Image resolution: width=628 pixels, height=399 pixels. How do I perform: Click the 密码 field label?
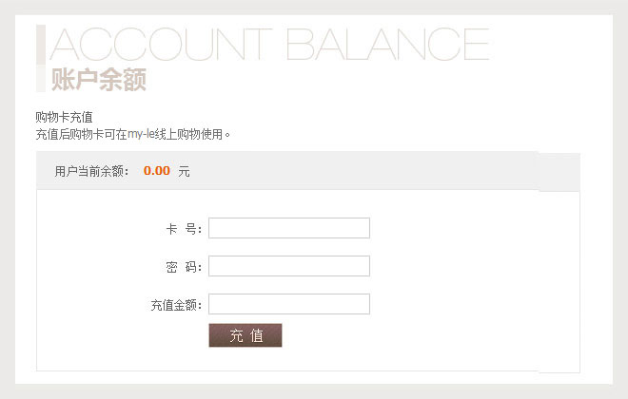click(x=183, y=267)
